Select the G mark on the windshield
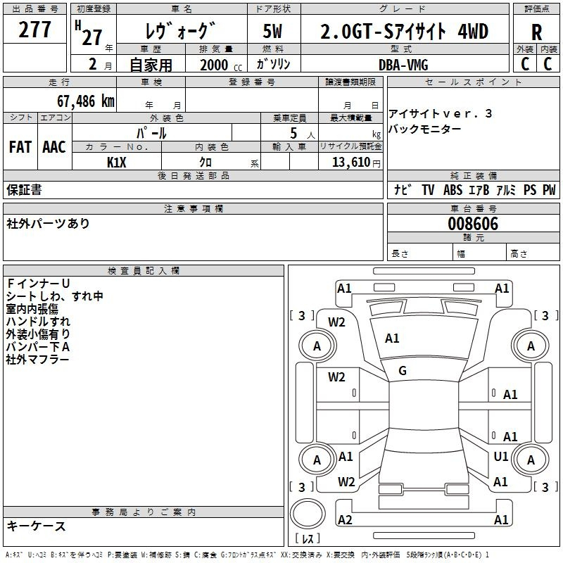563x563 pixels. [x=403, y=371]
